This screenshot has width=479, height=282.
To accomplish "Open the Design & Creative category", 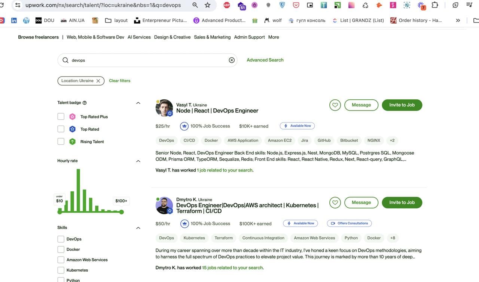I will (x=172, y=37).
